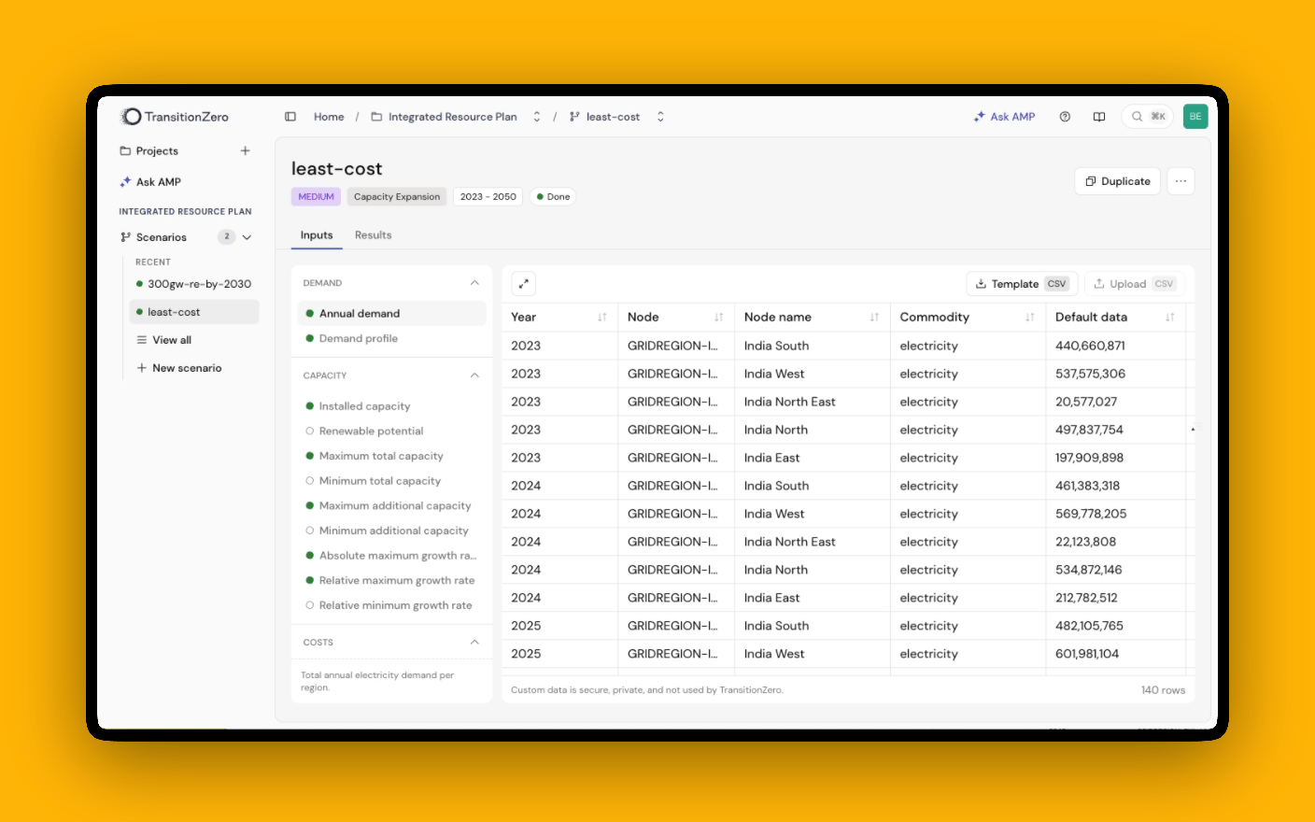This screenshot has width=1315, height=822.
Task: Collapse the COSTS section
Action: pos(474,643)
